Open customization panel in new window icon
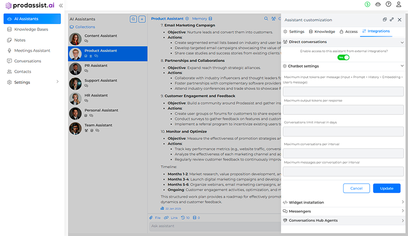This screenshot has width=408, height=236. pos(385,19)
